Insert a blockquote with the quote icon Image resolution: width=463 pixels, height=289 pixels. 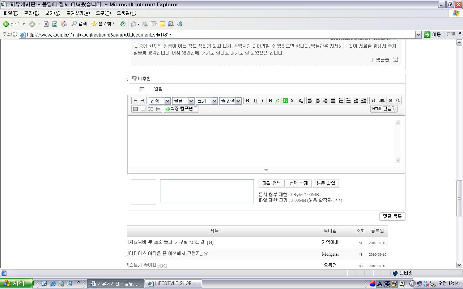pos(373,101)
